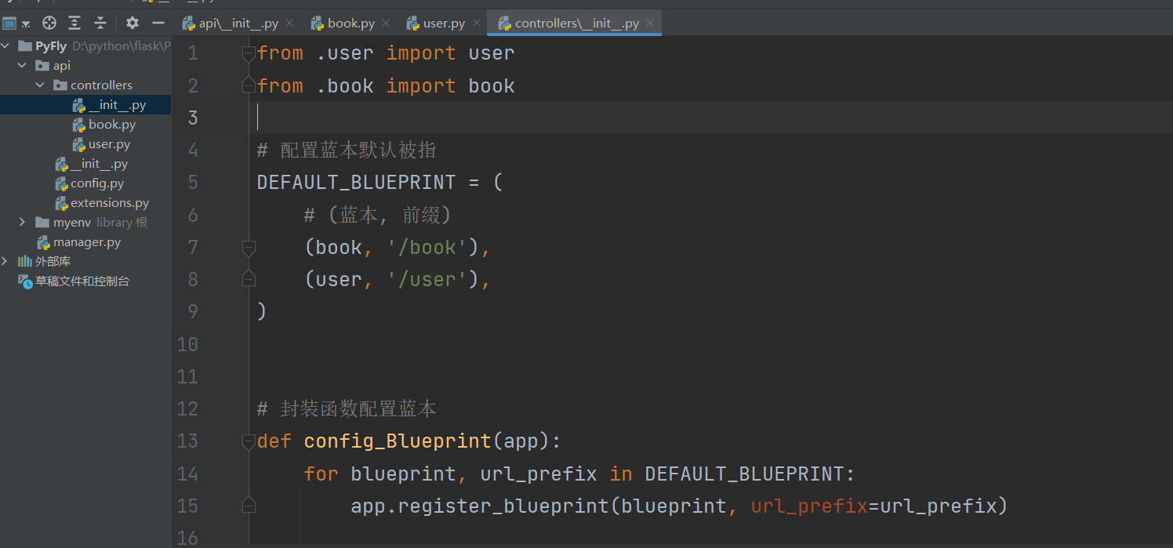Click "import user" on line 1
1173x548 pixels.
pyautogui.click(x=450, y=53)
